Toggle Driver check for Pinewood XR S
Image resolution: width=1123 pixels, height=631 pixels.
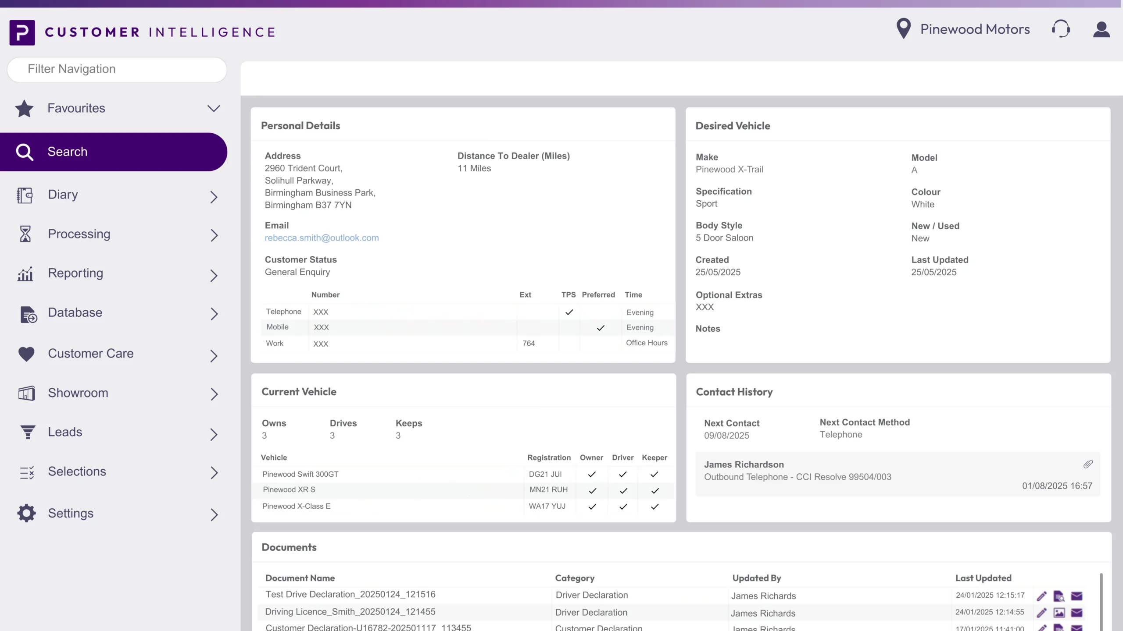coord(623,491)
